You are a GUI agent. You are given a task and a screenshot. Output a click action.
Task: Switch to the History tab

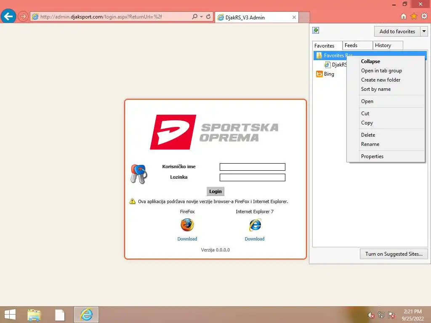[x=388, y=45]
